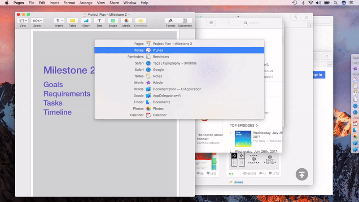This screenshot has height=202, width=359.
Task: Open the 100% Zoom dropdown
Action: coord(37,21)
